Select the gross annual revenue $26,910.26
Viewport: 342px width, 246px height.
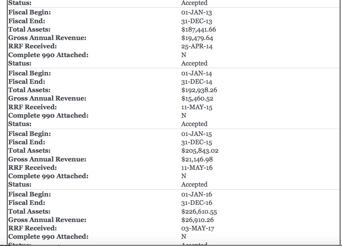197,220
